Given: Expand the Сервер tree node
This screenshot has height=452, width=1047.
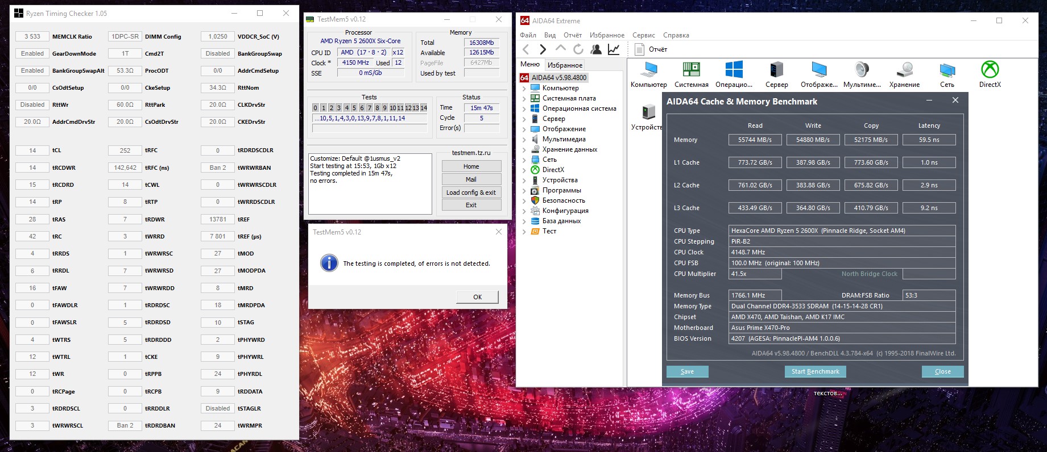Looking at the screenshot, I should (x=524, y=119).
